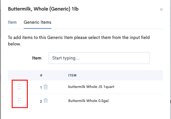
Task: Select the buttermilk Whole JS 1quart item name
Action: [x=91, y=87]
